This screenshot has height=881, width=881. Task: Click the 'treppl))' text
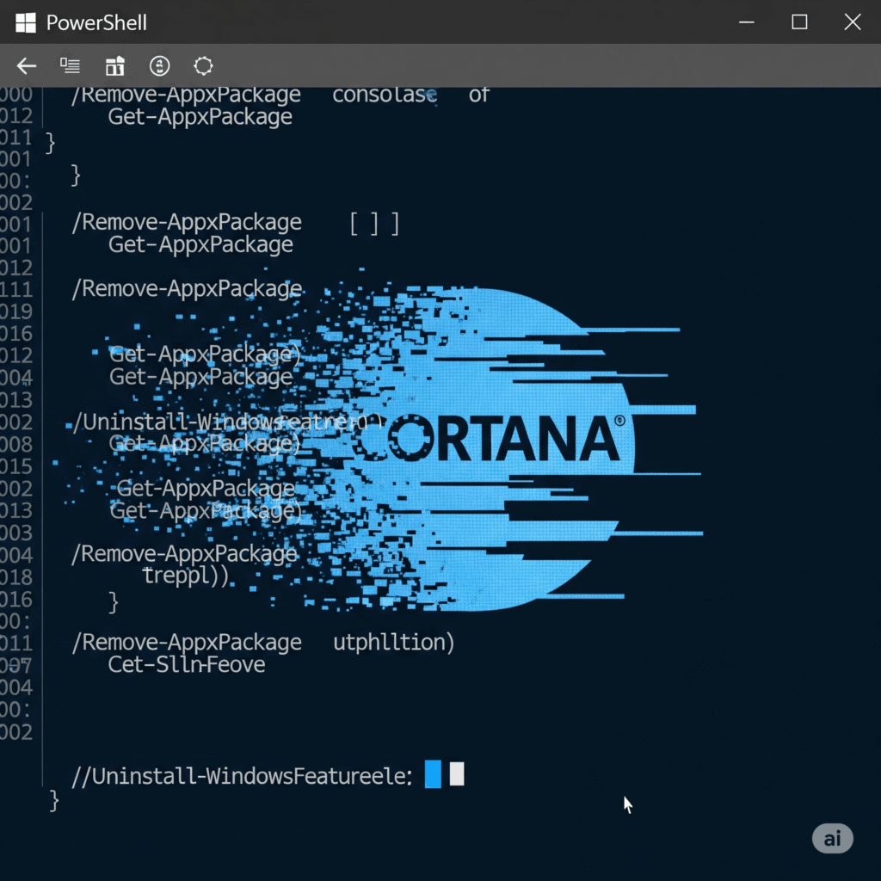pyautogui.click(x=186, y=576)
